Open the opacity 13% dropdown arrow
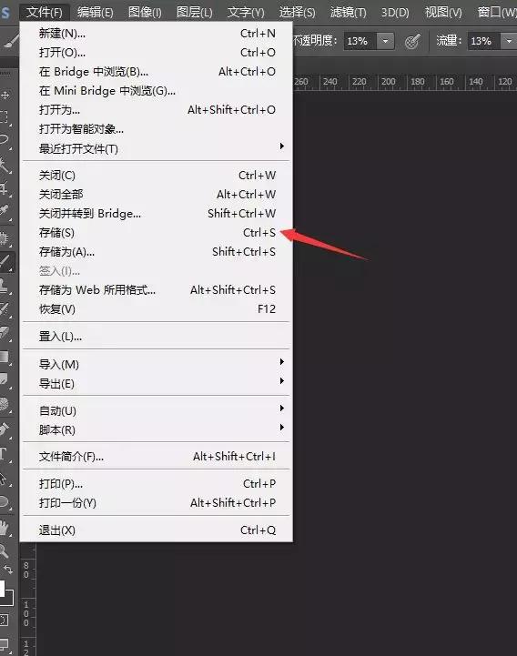The width and height of the screenshot is (517, 656). click(386, 41)
